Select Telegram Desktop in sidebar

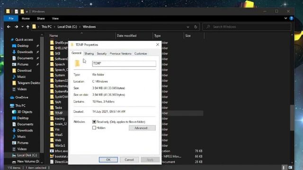coord(28,83)
